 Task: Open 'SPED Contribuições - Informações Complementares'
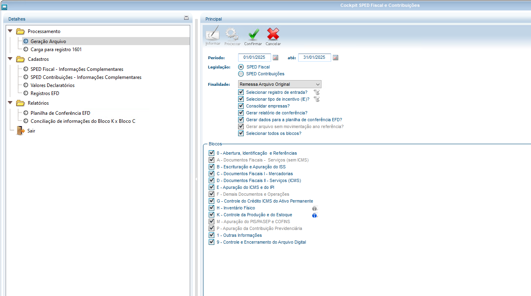[x=86, y=77]
